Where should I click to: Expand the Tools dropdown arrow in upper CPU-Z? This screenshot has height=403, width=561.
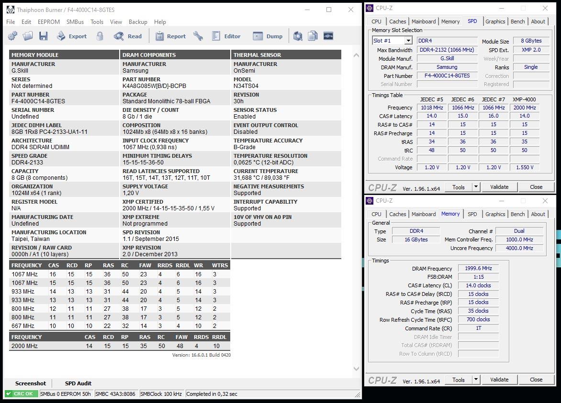pyautogui.click(x=476, y=186)
